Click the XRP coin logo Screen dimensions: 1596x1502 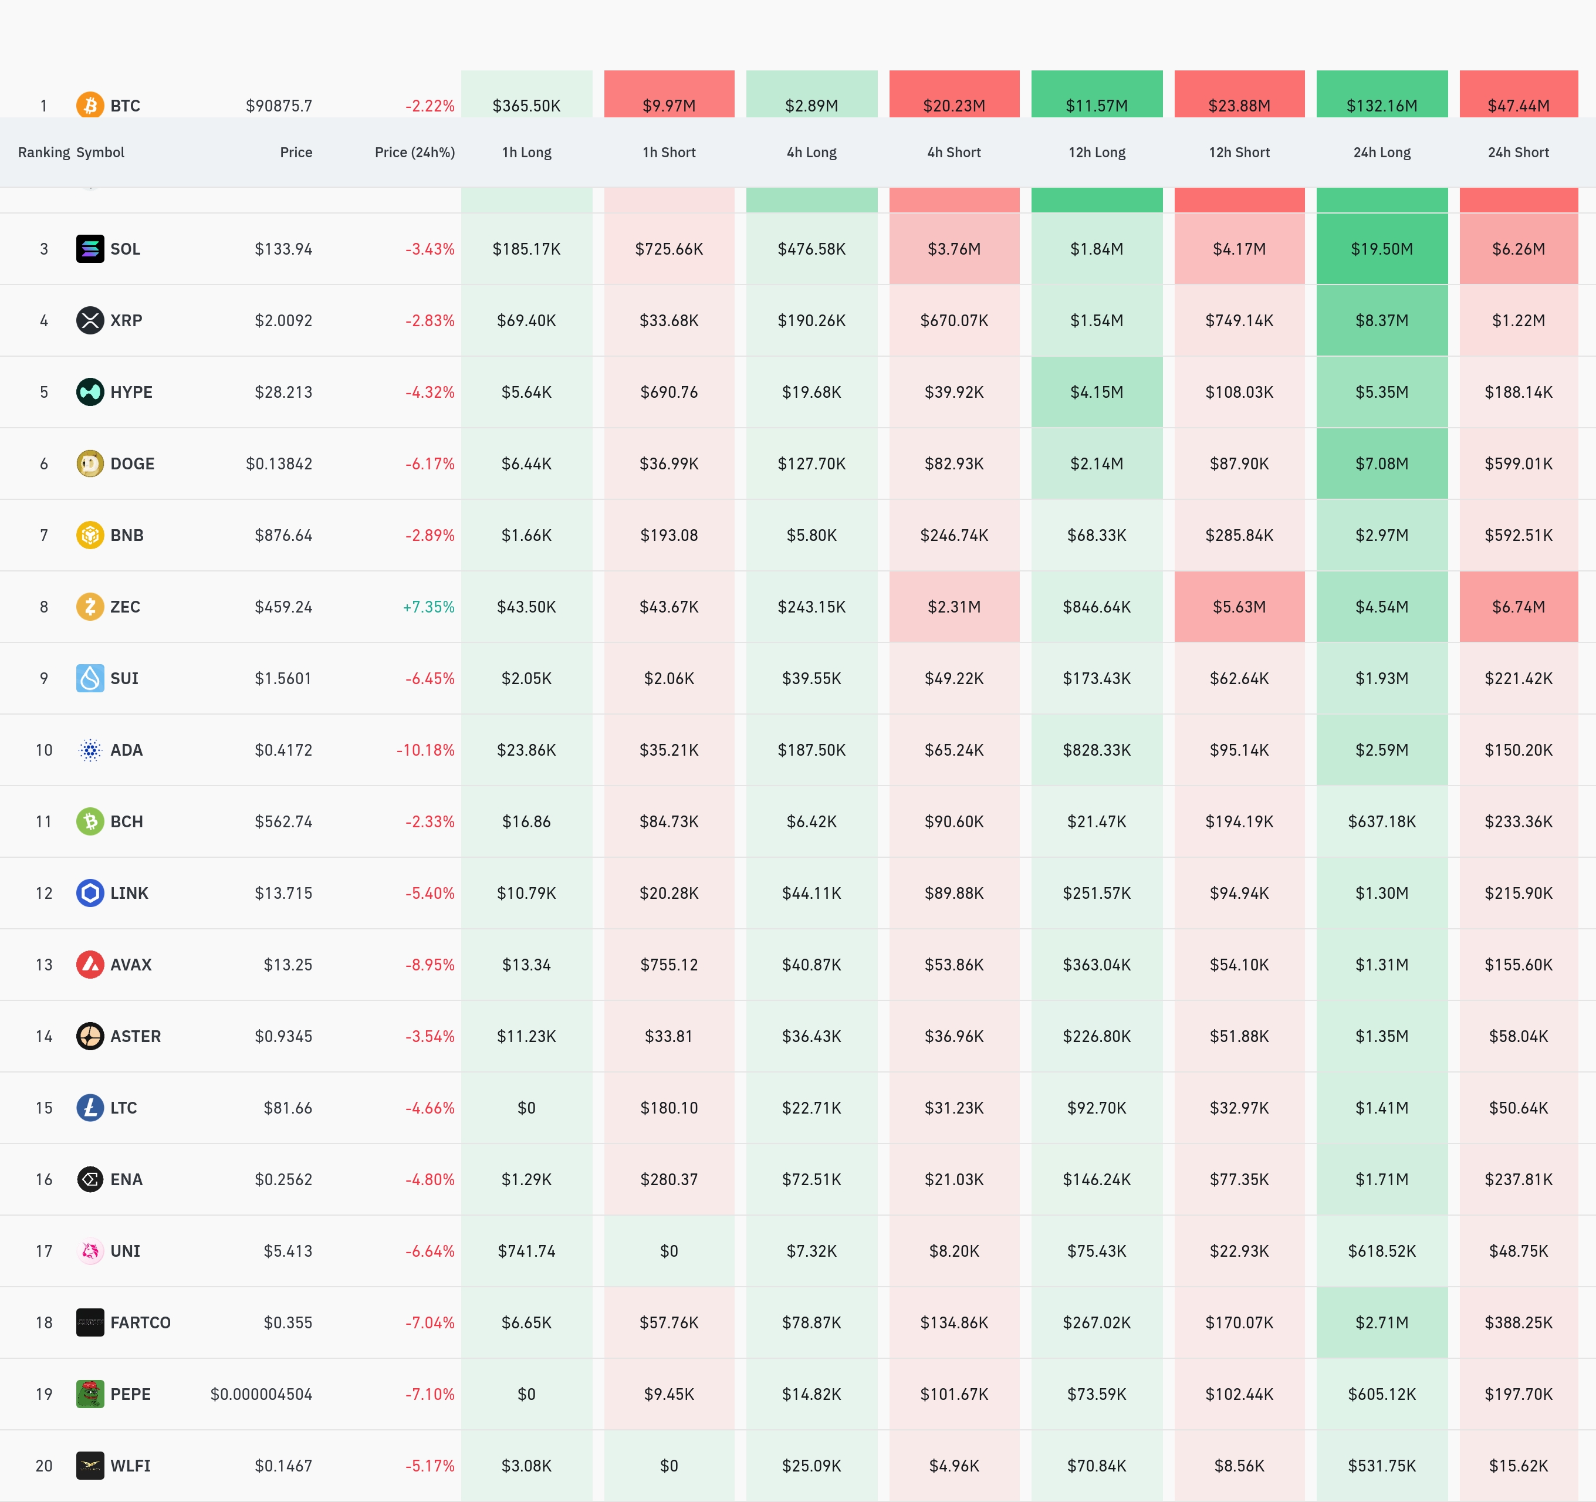point(90,320)
